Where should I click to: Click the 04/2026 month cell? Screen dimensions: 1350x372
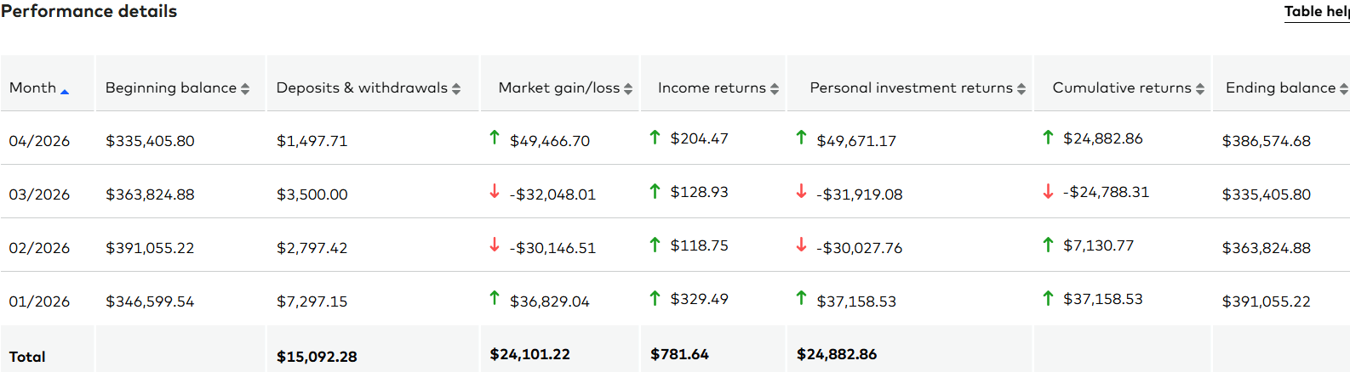(39, 141)
